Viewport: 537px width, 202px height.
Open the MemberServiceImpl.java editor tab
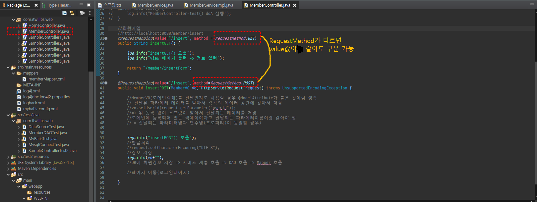tap(209, 5)
